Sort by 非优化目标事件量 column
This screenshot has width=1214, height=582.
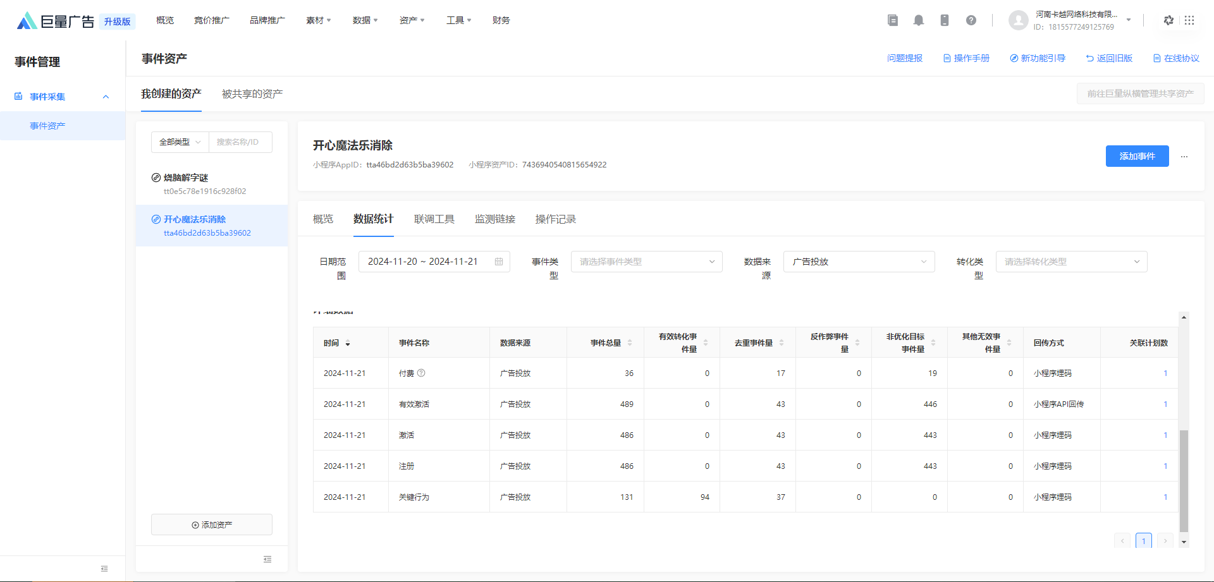(x=933, y=343)
